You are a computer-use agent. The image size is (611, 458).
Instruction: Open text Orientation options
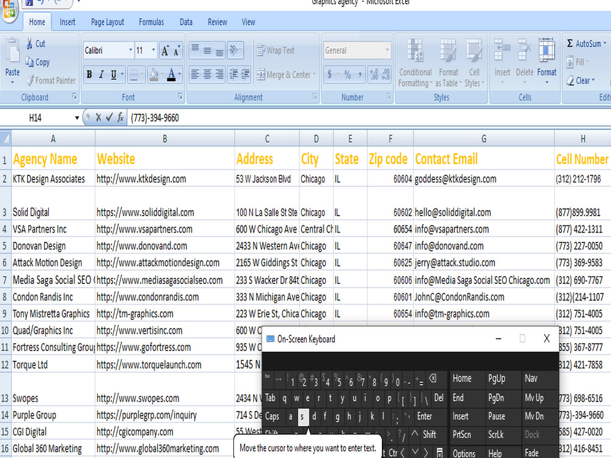pyautogui.click(x=235, y=50)
